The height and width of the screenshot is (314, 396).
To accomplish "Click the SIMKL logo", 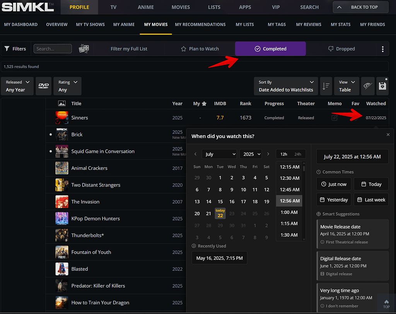I will pyautogui.click(x=28, y=7).
